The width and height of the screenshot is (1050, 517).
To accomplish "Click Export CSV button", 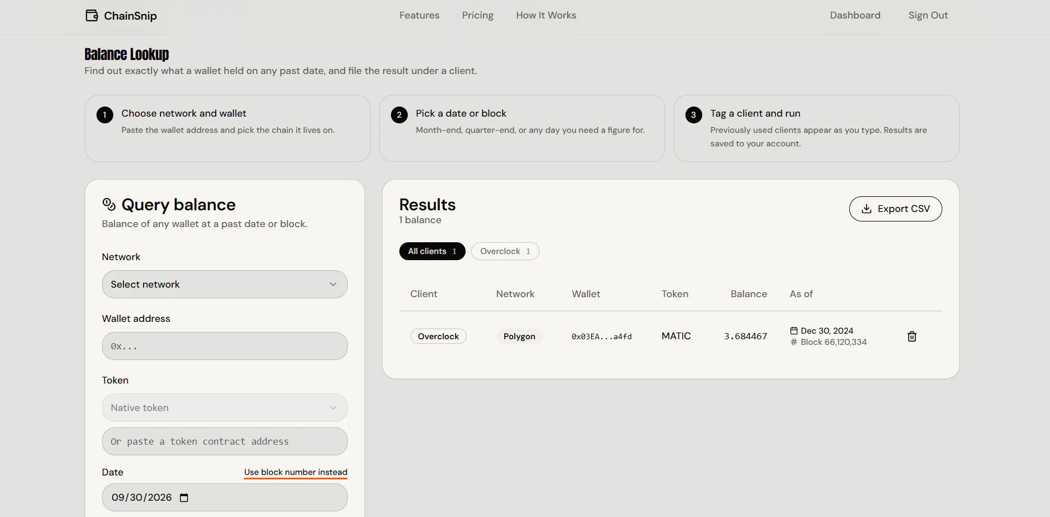I will (x=895, y=209).
